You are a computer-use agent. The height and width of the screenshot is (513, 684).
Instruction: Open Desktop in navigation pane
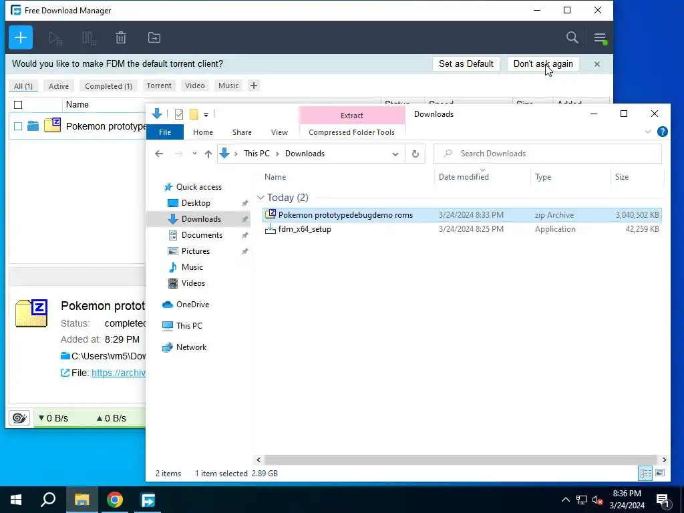pyautogui.click(x=196, y=203)
